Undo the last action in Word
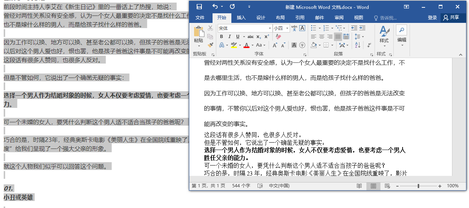 pos(215,7)
